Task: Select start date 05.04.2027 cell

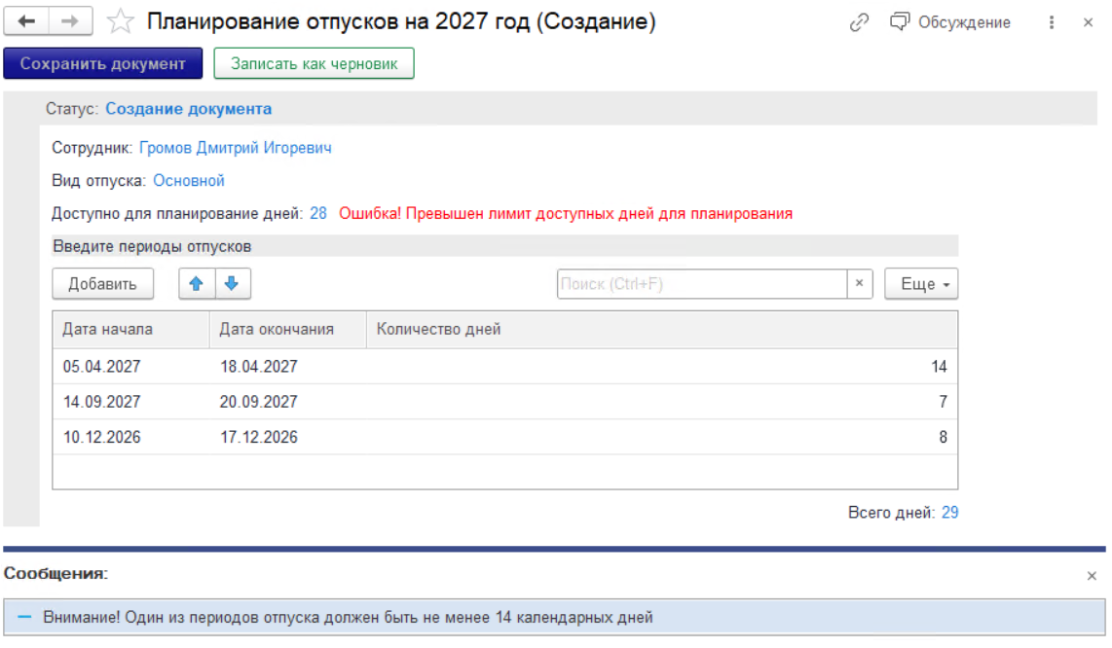Action: click(131, 367)
